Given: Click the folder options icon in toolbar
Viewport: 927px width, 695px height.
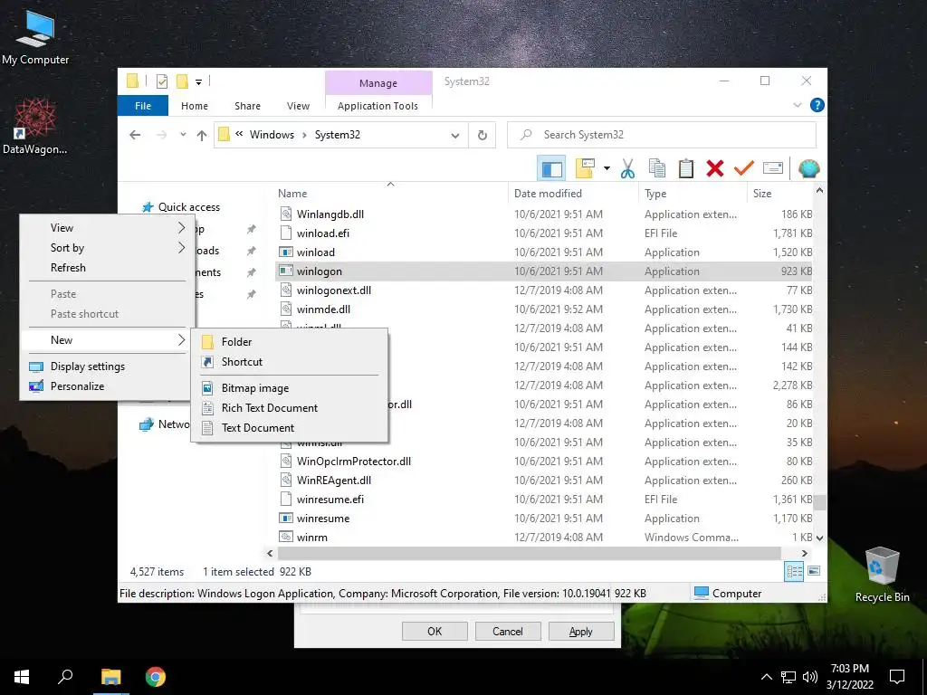Looking at the screenshot, I should [585, 169].
